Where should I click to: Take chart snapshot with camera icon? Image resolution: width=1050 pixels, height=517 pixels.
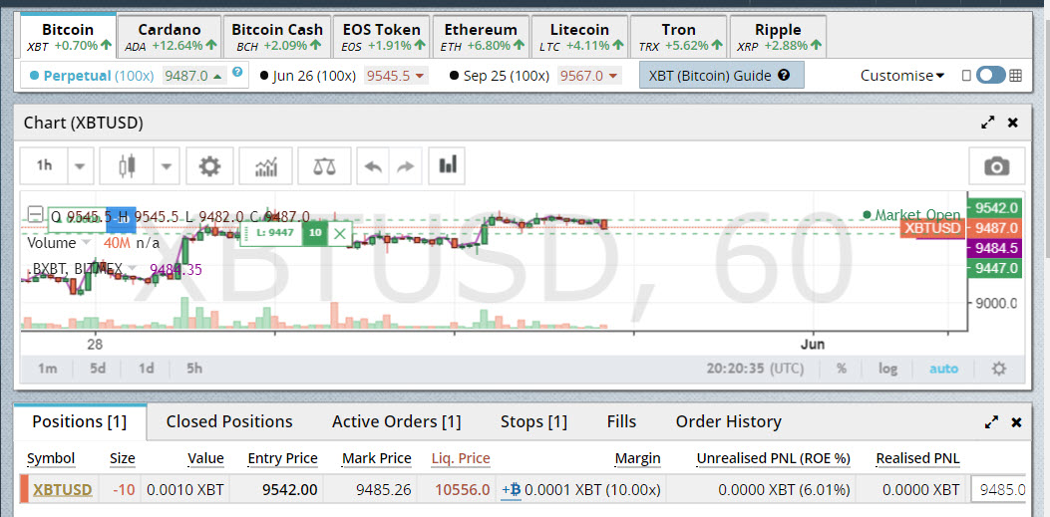click(996, 166)
